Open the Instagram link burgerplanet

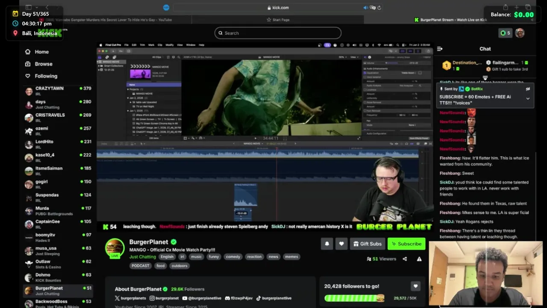click(x=164, y=298)
